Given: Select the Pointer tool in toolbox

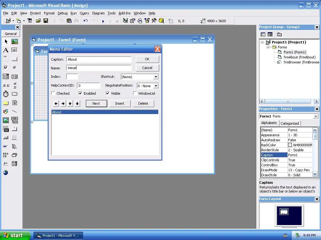Looking at the screenshot, I should click(6, 42).
